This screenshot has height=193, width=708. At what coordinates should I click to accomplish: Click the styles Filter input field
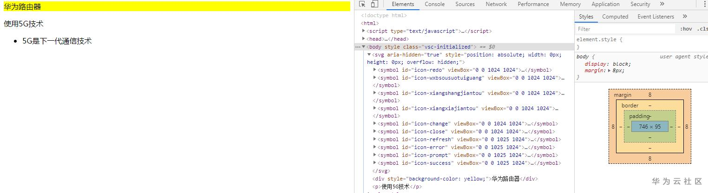click(625, 29)
